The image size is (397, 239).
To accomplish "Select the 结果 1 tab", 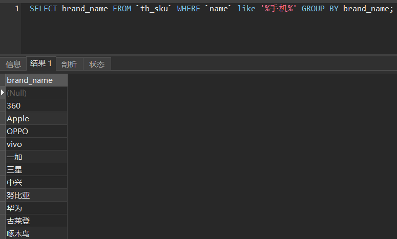I will pos(41,63).
